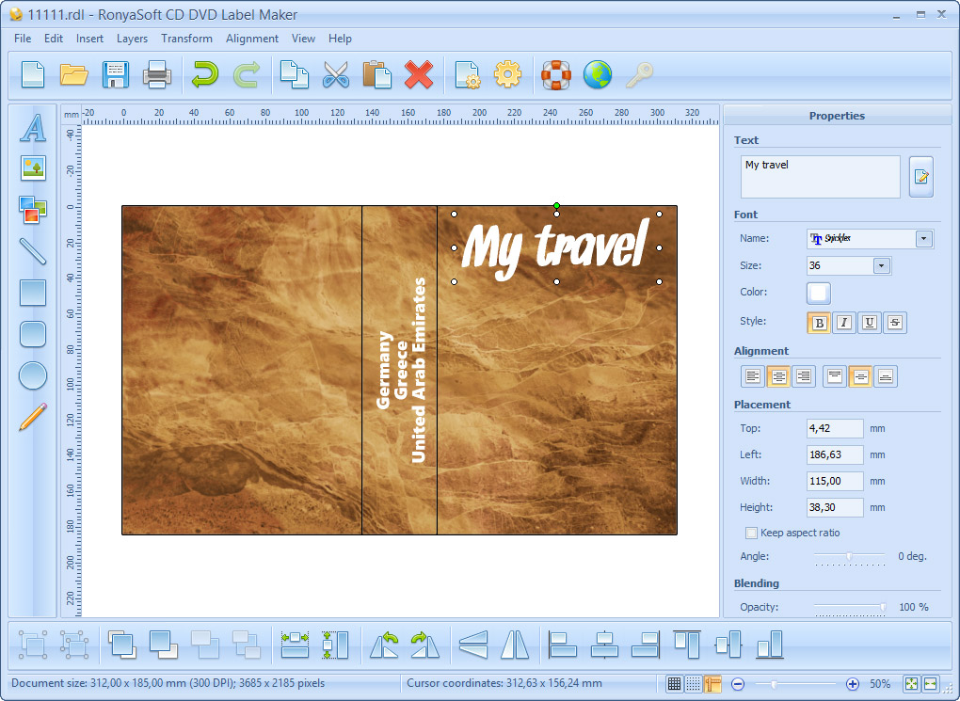Bring the selected object to front

pyautogui.click(x=121, y=645)
